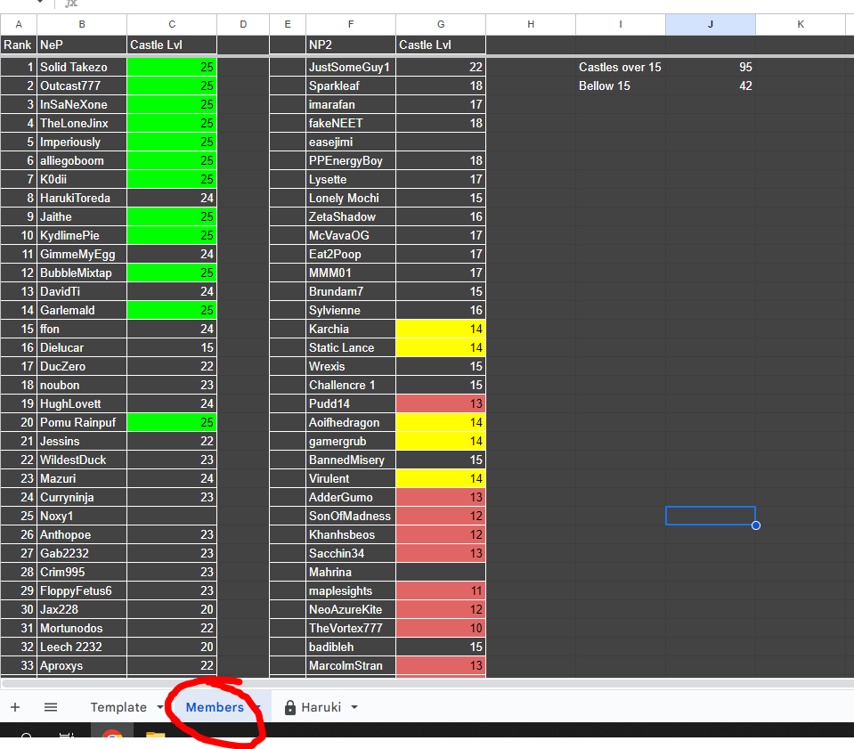
Task: Switch to the Template sheet tab
Action: coord(118,707)
